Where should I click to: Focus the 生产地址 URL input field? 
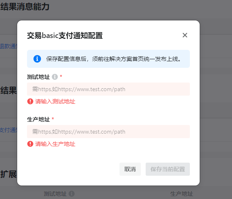pos(108,132)
